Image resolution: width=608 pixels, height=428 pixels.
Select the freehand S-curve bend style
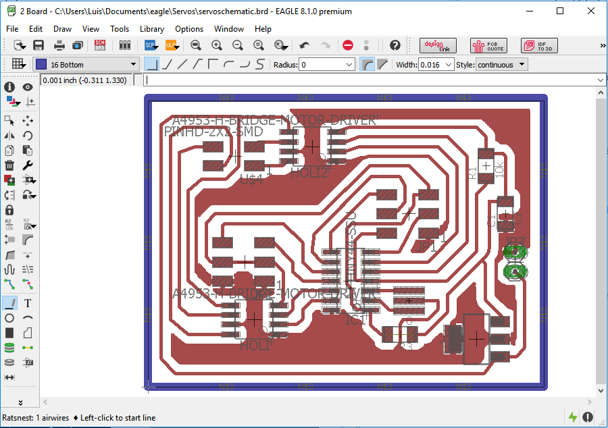point(260,64)
